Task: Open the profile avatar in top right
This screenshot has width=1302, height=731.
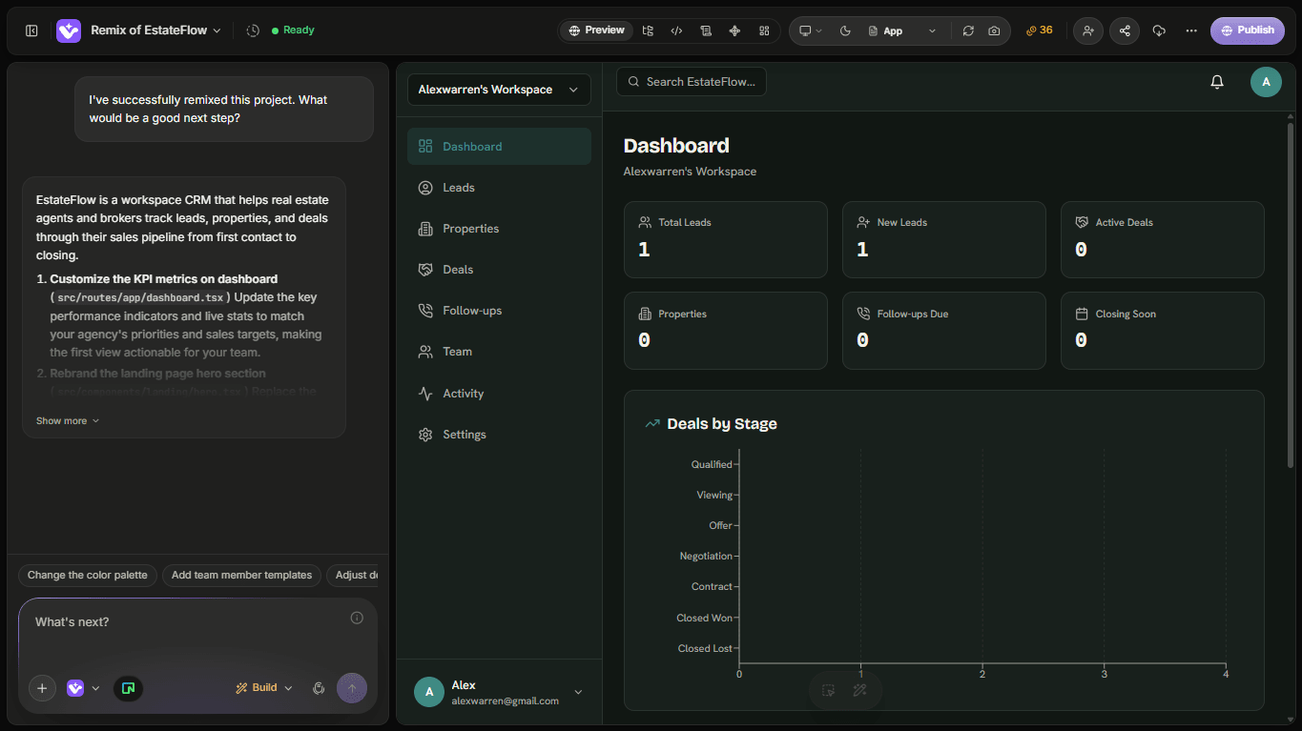Action: point(1266,82)
